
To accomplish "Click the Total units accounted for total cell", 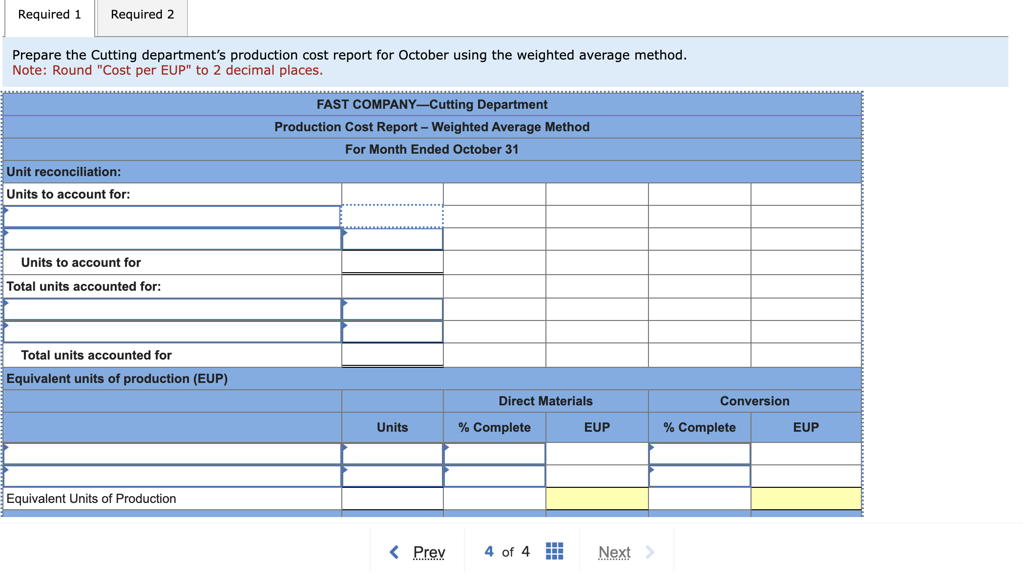I will (392, 355).
